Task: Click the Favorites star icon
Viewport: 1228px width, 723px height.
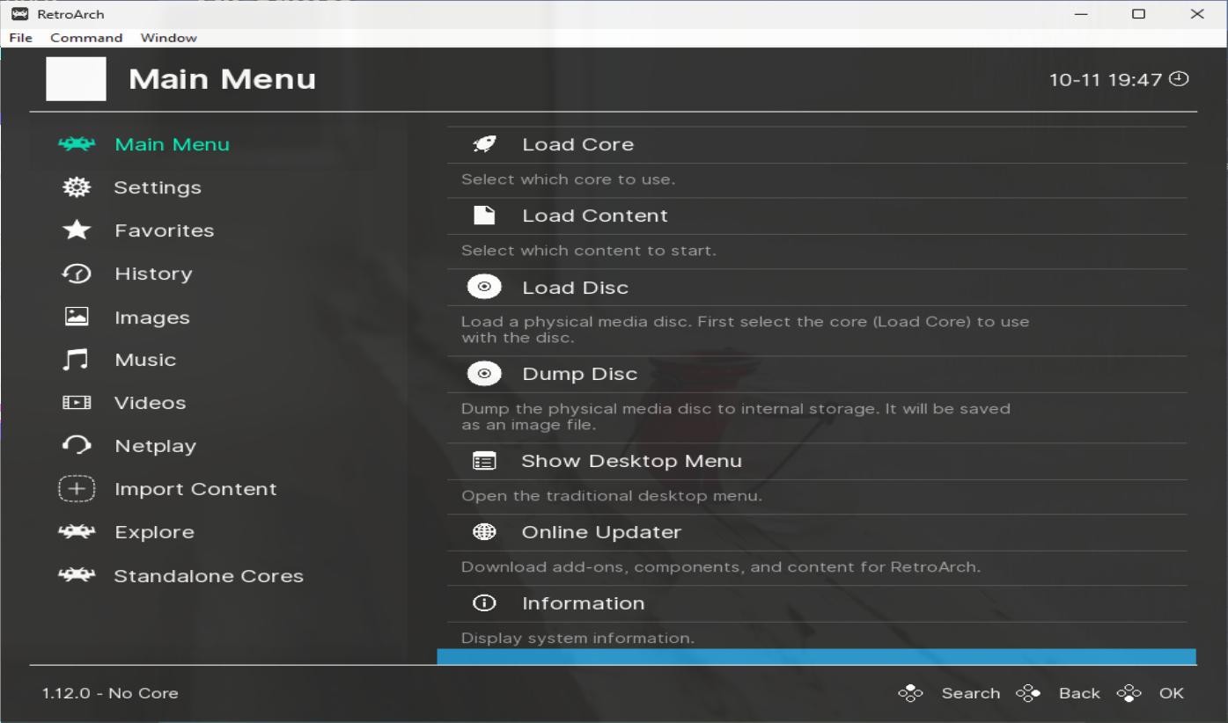Action: [77, 230]
